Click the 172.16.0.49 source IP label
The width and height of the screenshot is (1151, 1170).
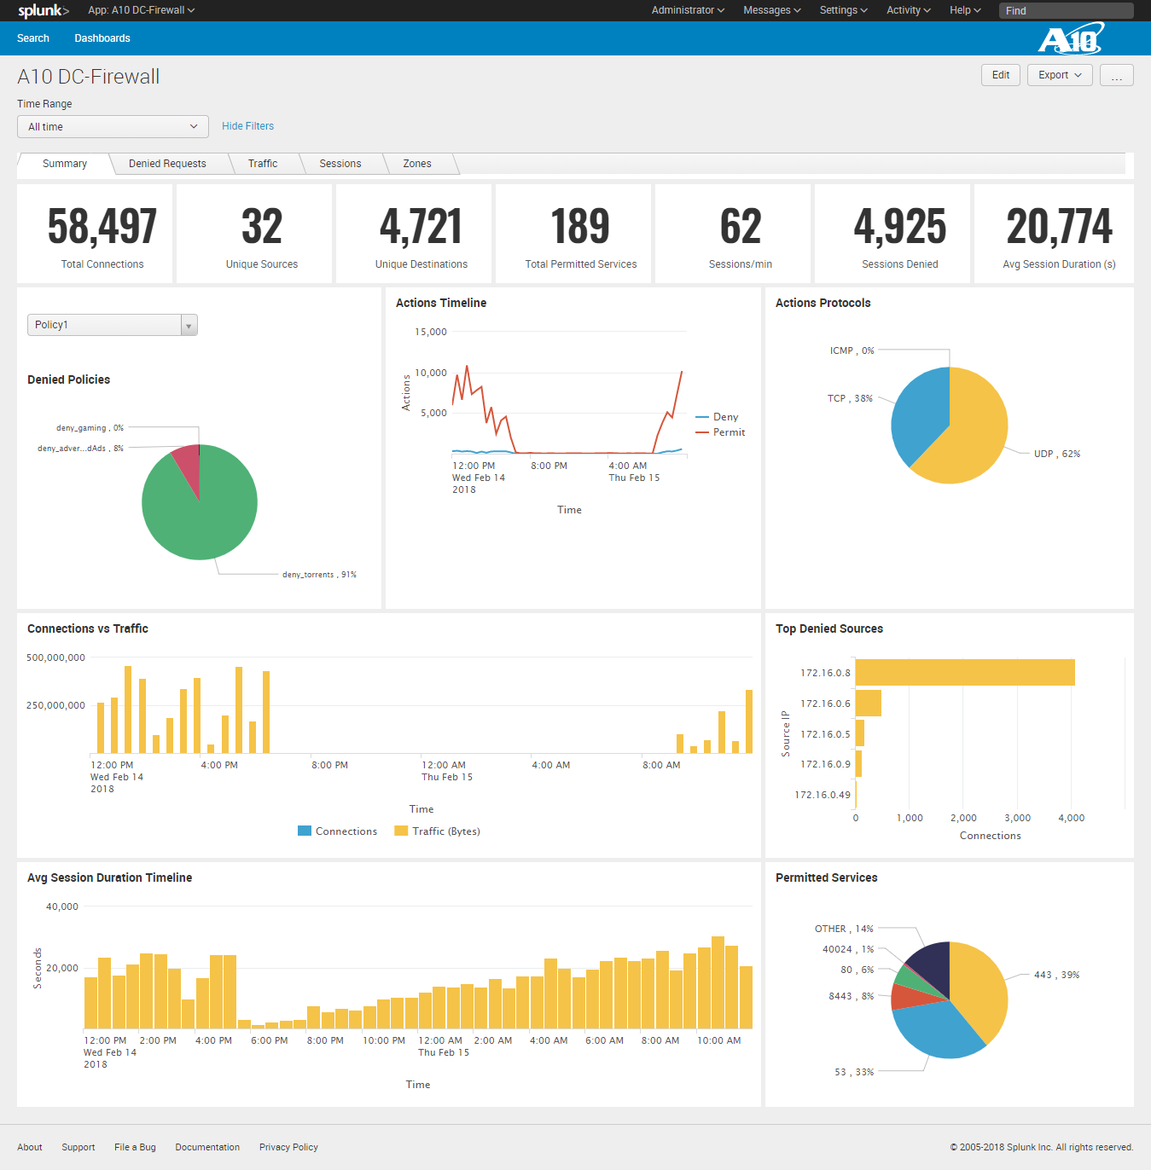coord(823,795)
